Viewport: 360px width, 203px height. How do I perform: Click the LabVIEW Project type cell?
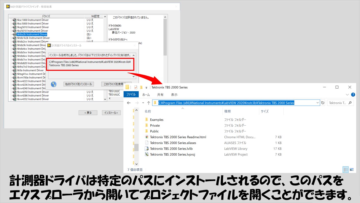point(236,154)
